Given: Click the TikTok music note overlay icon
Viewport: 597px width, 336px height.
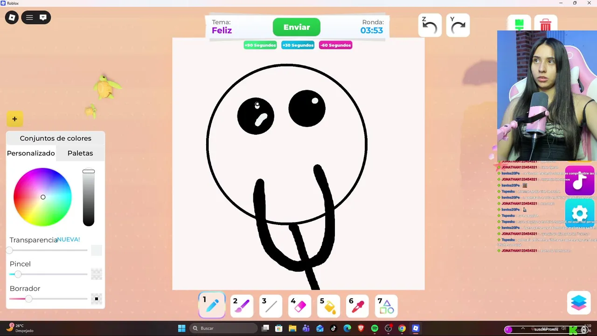Looking at the screenshot, I should click(579, 181).
